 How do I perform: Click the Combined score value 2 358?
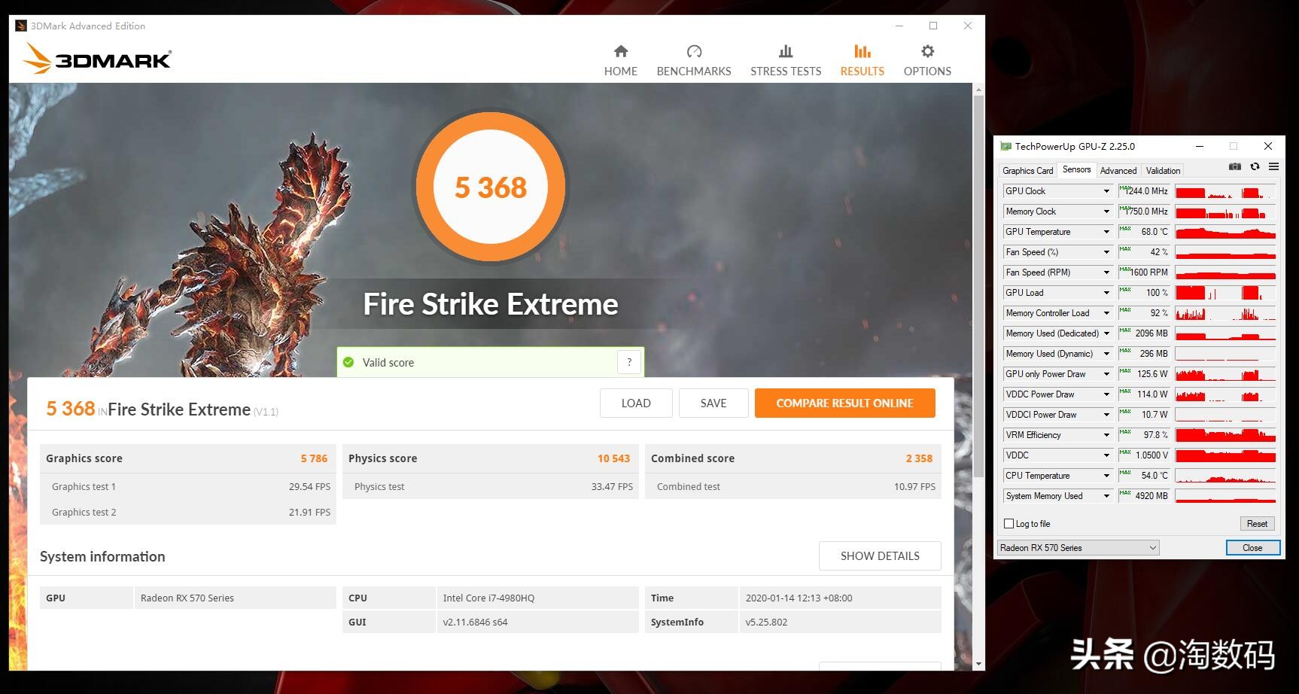pyautogui.click(x=919, y=458)
